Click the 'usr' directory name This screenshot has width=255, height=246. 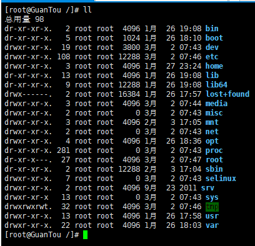212,216
